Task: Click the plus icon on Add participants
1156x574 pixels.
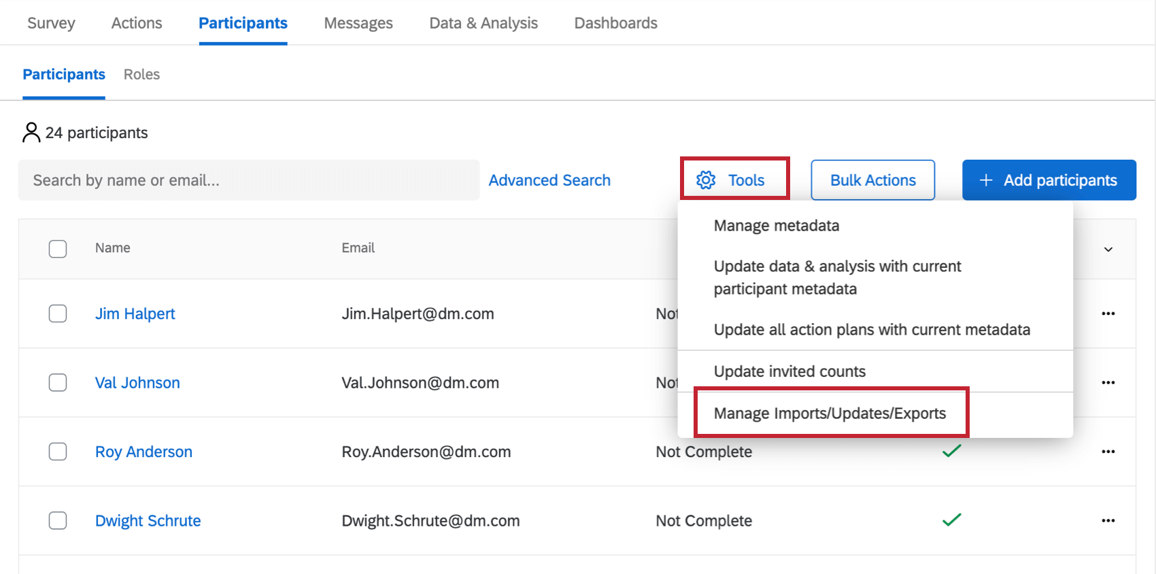Action: tap(985, 180)
